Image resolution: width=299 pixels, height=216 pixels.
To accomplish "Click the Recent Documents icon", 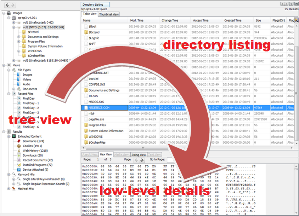I will 19,160.
